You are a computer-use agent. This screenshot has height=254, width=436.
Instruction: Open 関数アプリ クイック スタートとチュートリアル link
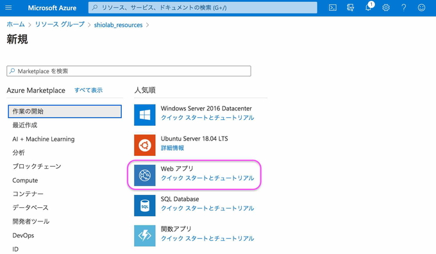coord(208,239)
